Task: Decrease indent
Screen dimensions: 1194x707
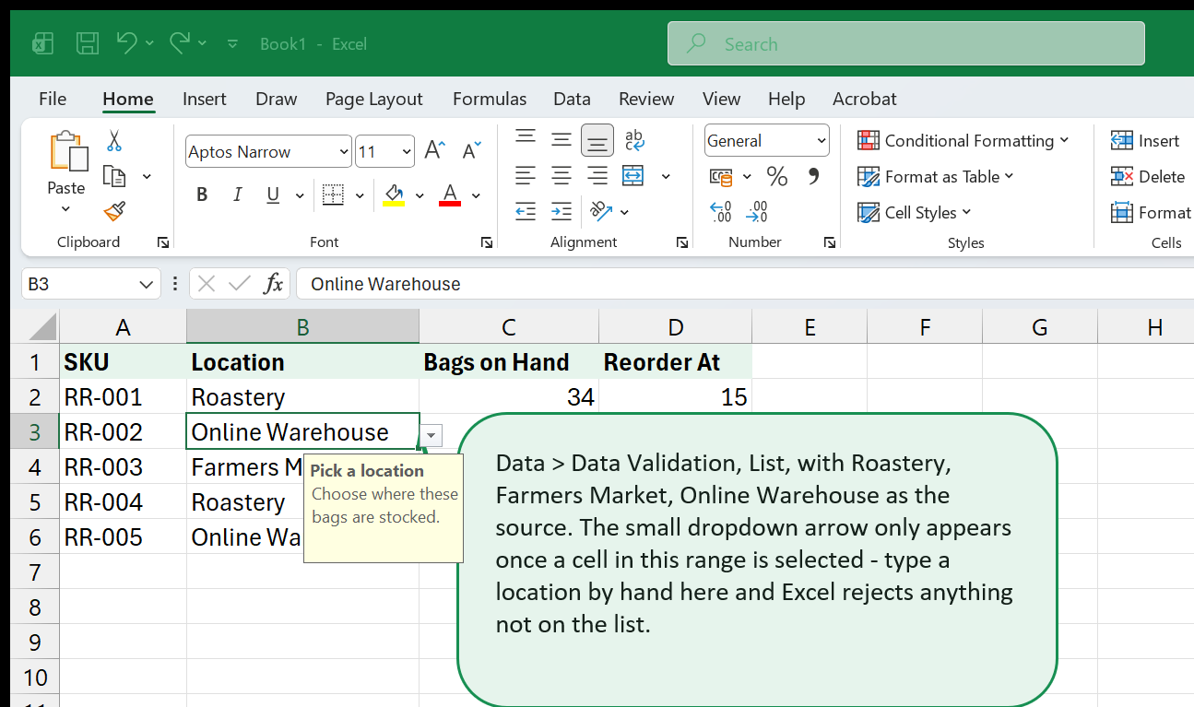Action: pyautogui.click(x=526, y=211)
